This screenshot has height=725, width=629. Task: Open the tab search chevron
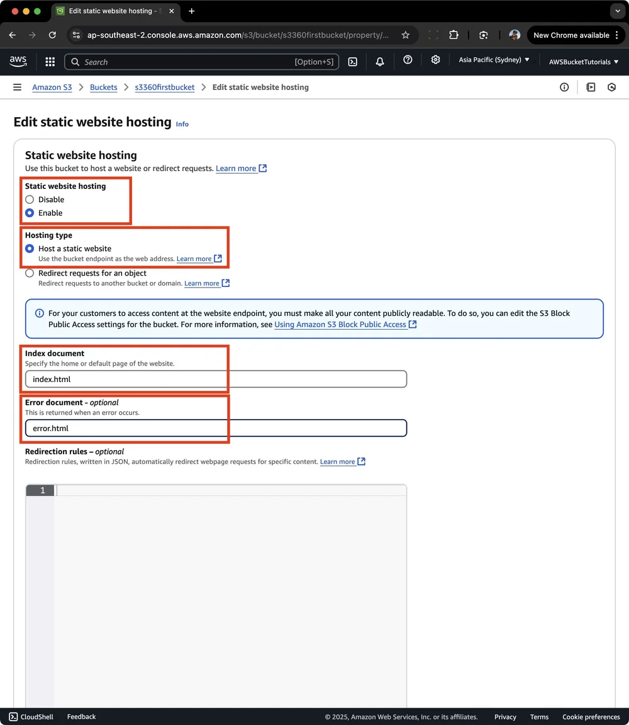click(618, 11)
